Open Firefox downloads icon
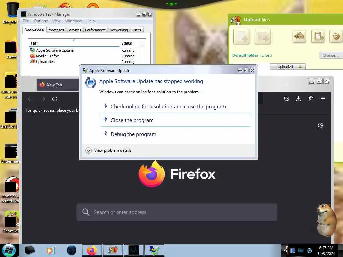 point(298,99)
